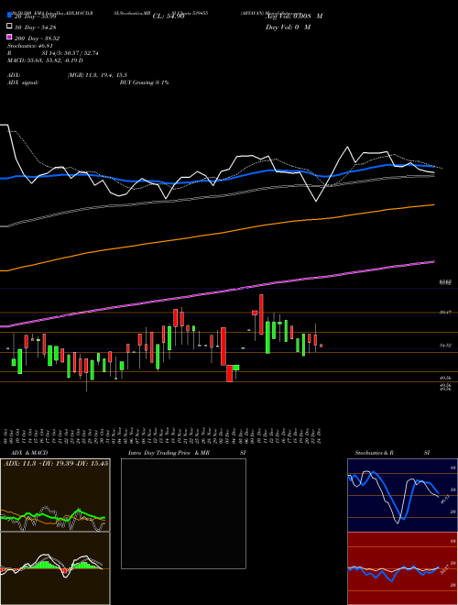
Task: Select the '20 Day - 55.99' legend text
Action: [x=38, y=16]
